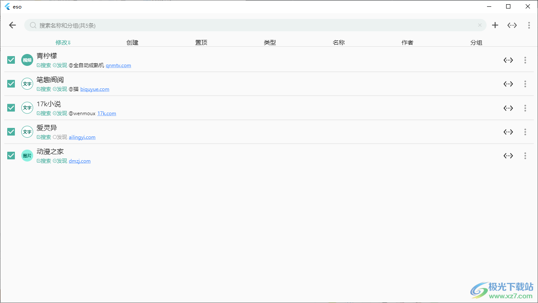Screen dimensions: 538x303
Task: Open the more options menu for 笔趣阁阅
Action: pos(525,84)
